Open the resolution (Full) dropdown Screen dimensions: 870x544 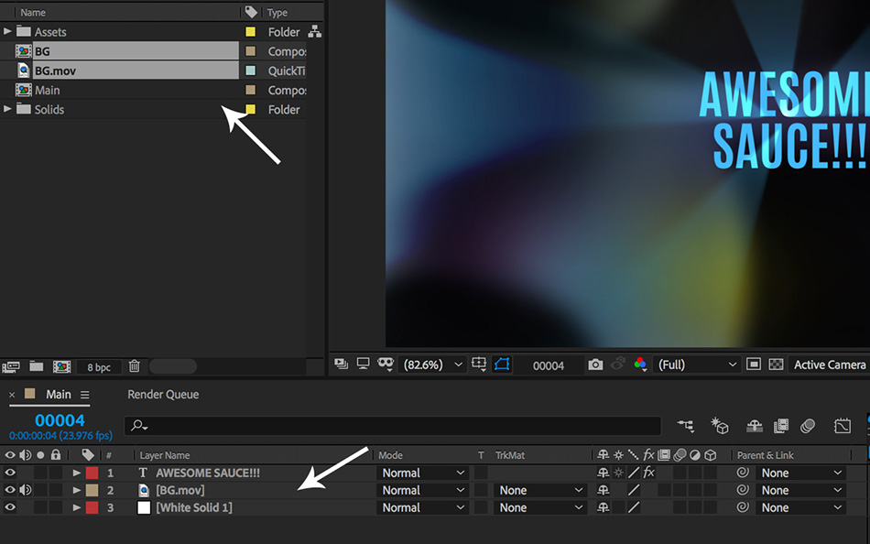tap(698, 364)
